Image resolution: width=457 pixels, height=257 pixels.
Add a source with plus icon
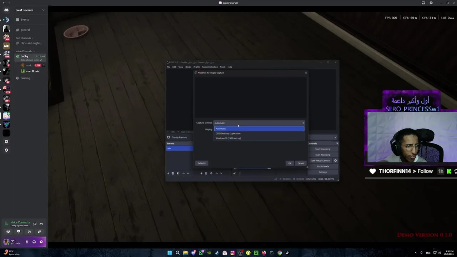click(x=201, y=173)
